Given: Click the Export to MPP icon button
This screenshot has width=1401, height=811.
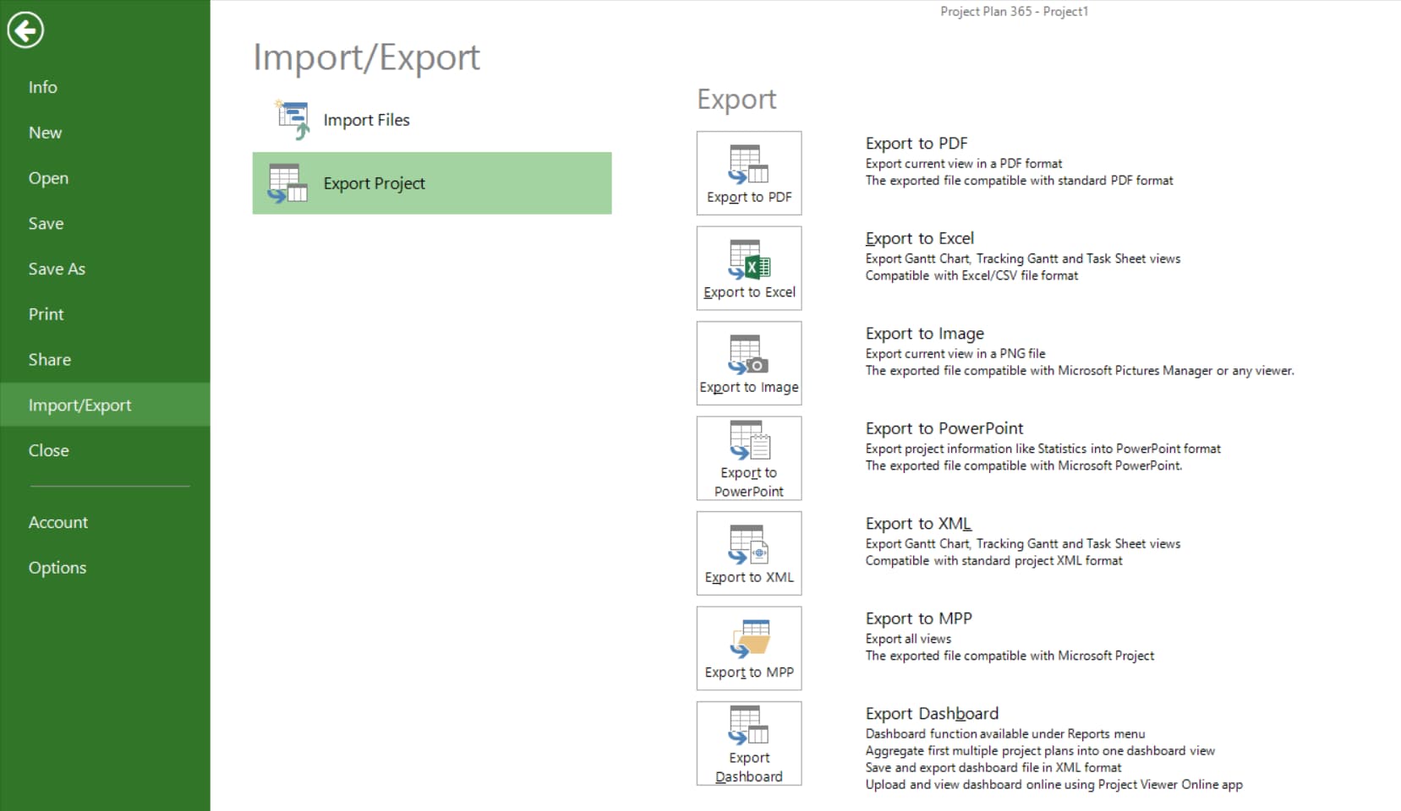Looking at the screenshot, I should point(749,648).
